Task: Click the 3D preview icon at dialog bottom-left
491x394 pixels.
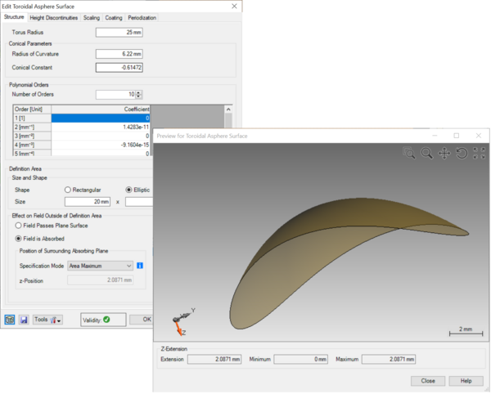Action: (10, 319)
